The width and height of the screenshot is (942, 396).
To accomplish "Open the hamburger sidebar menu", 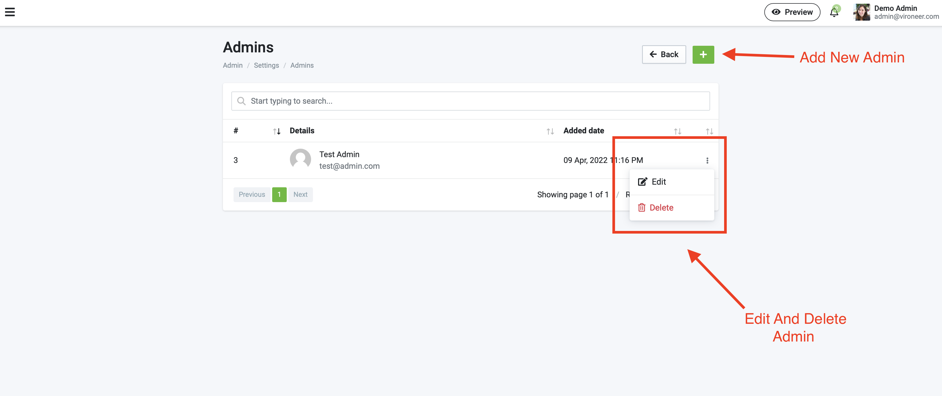I will (x=10, y=12).
